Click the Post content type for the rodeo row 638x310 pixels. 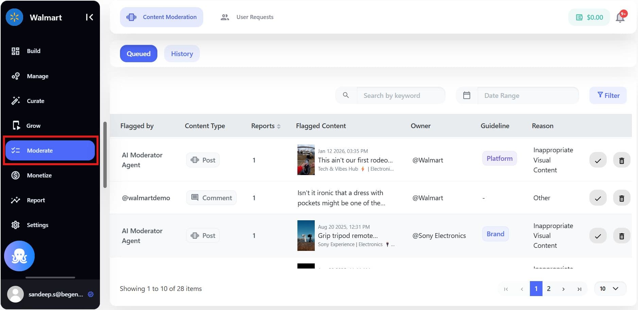point(203,160)
